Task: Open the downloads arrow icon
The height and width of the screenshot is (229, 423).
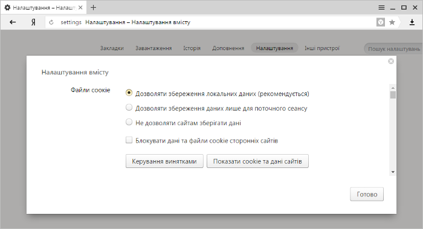Action: coord(412,22)
